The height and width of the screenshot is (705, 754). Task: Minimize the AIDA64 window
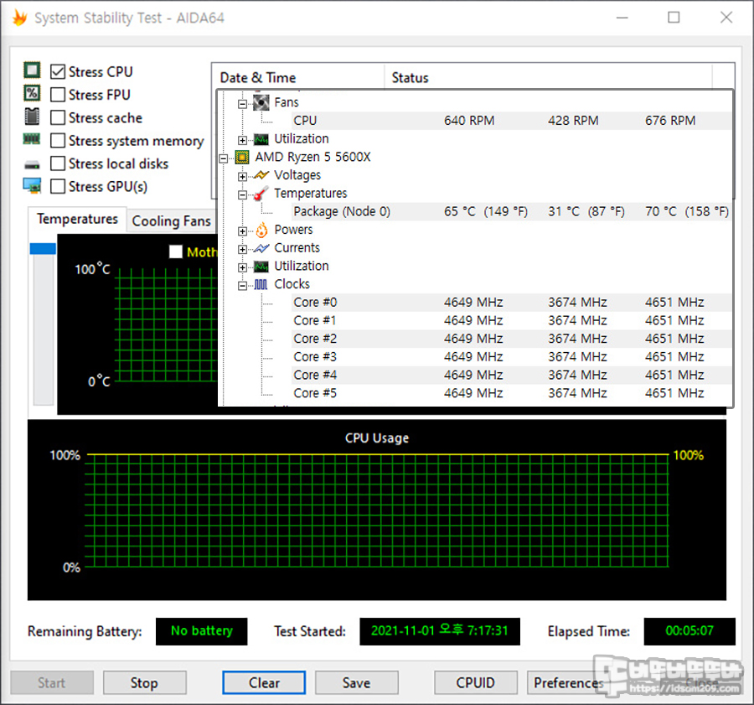[622, 18]
